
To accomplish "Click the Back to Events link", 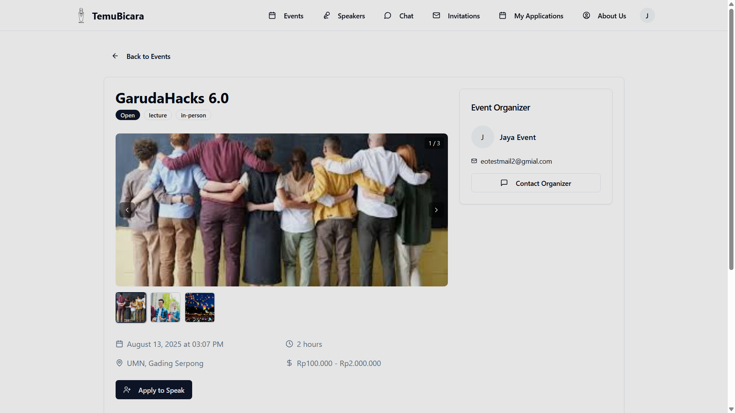I will click(x=149, y=57).
